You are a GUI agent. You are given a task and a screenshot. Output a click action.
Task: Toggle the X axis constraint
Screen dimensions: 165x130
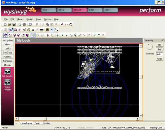tap(94, 35)
